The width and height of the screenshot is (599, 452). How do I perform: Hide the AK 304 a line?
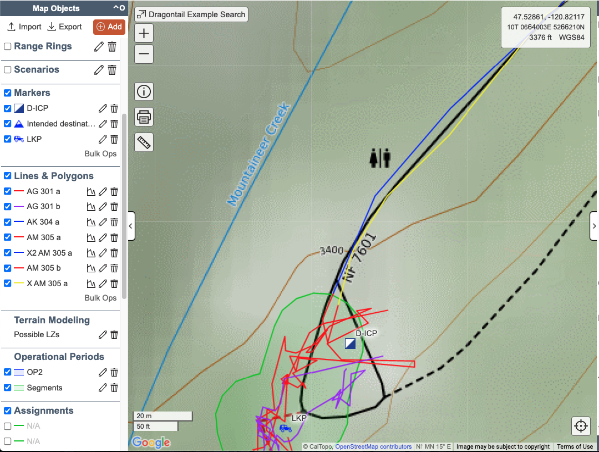[x=7, y=222]
